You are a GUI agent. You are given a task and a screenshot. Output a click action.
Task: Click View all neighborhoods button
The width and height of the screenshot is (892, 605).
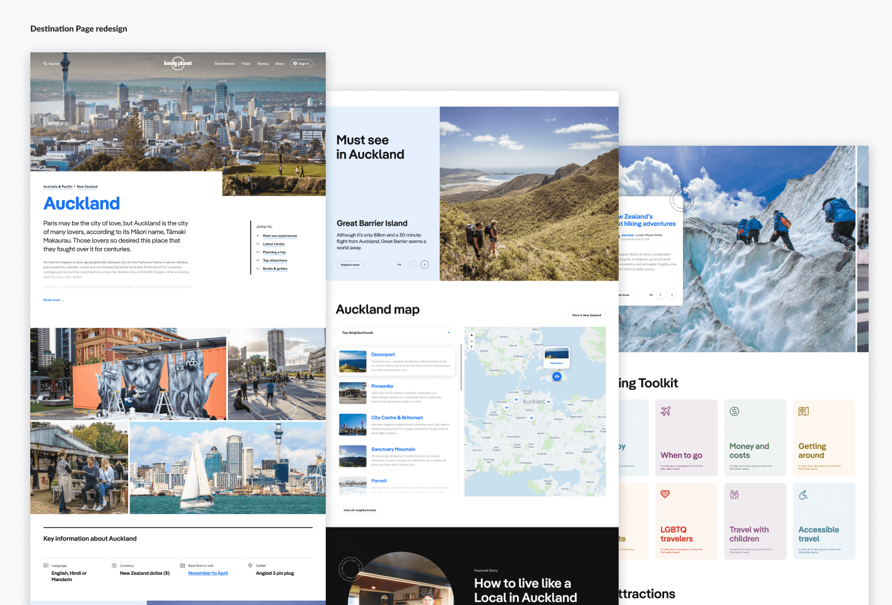click(360, 510)
